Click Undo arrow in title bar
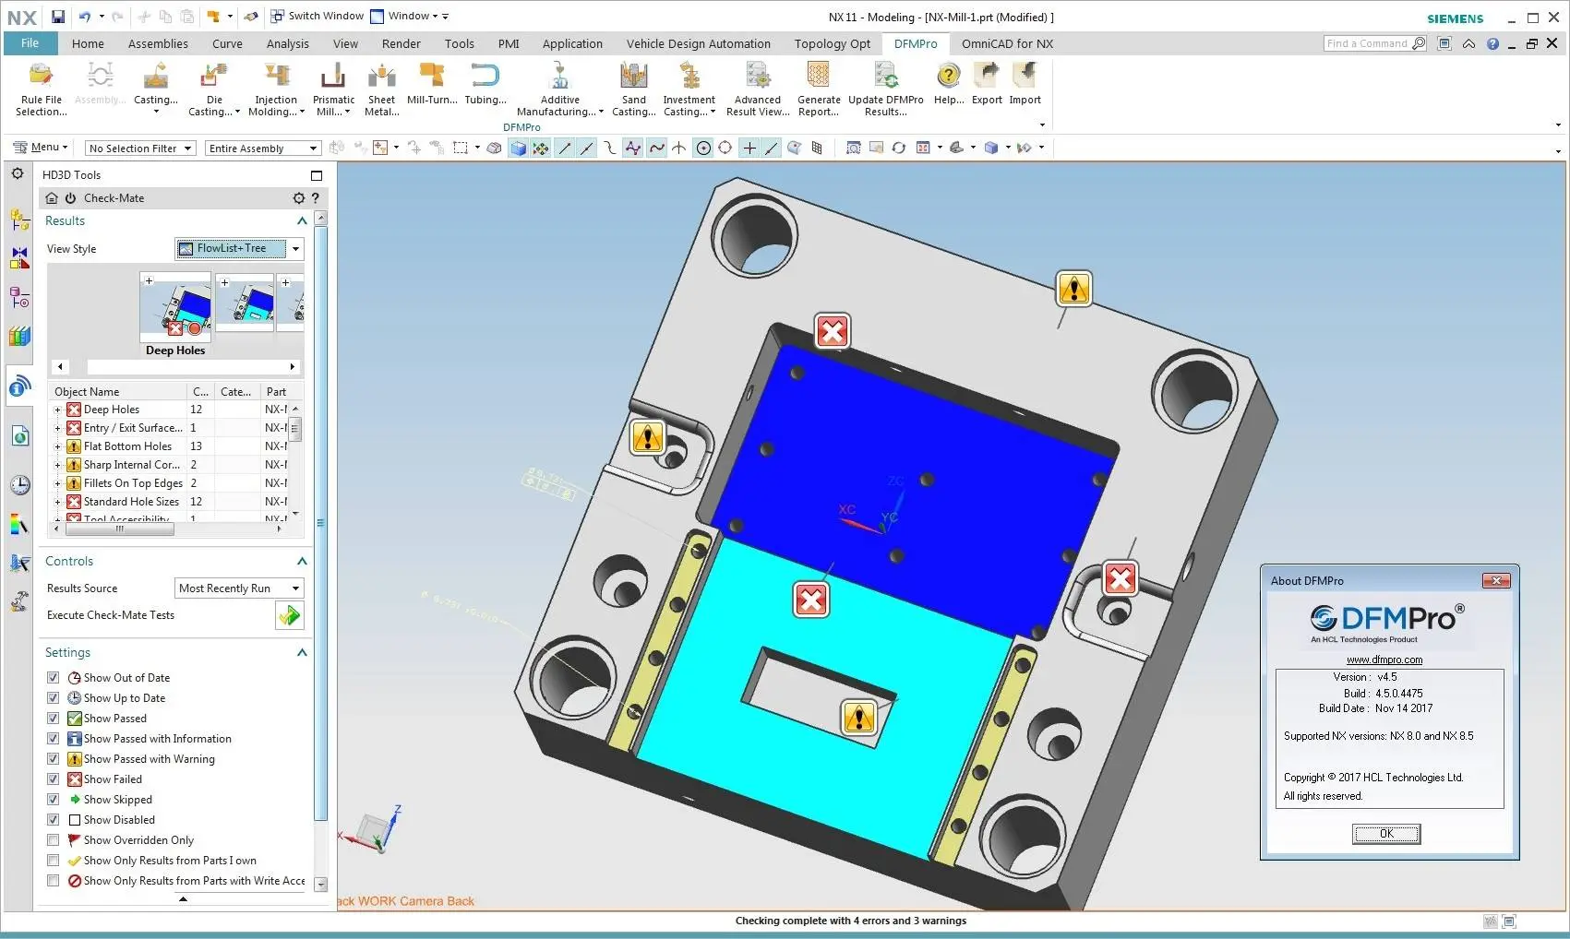This screenshot has height=939, width=1570. point(84,17)
